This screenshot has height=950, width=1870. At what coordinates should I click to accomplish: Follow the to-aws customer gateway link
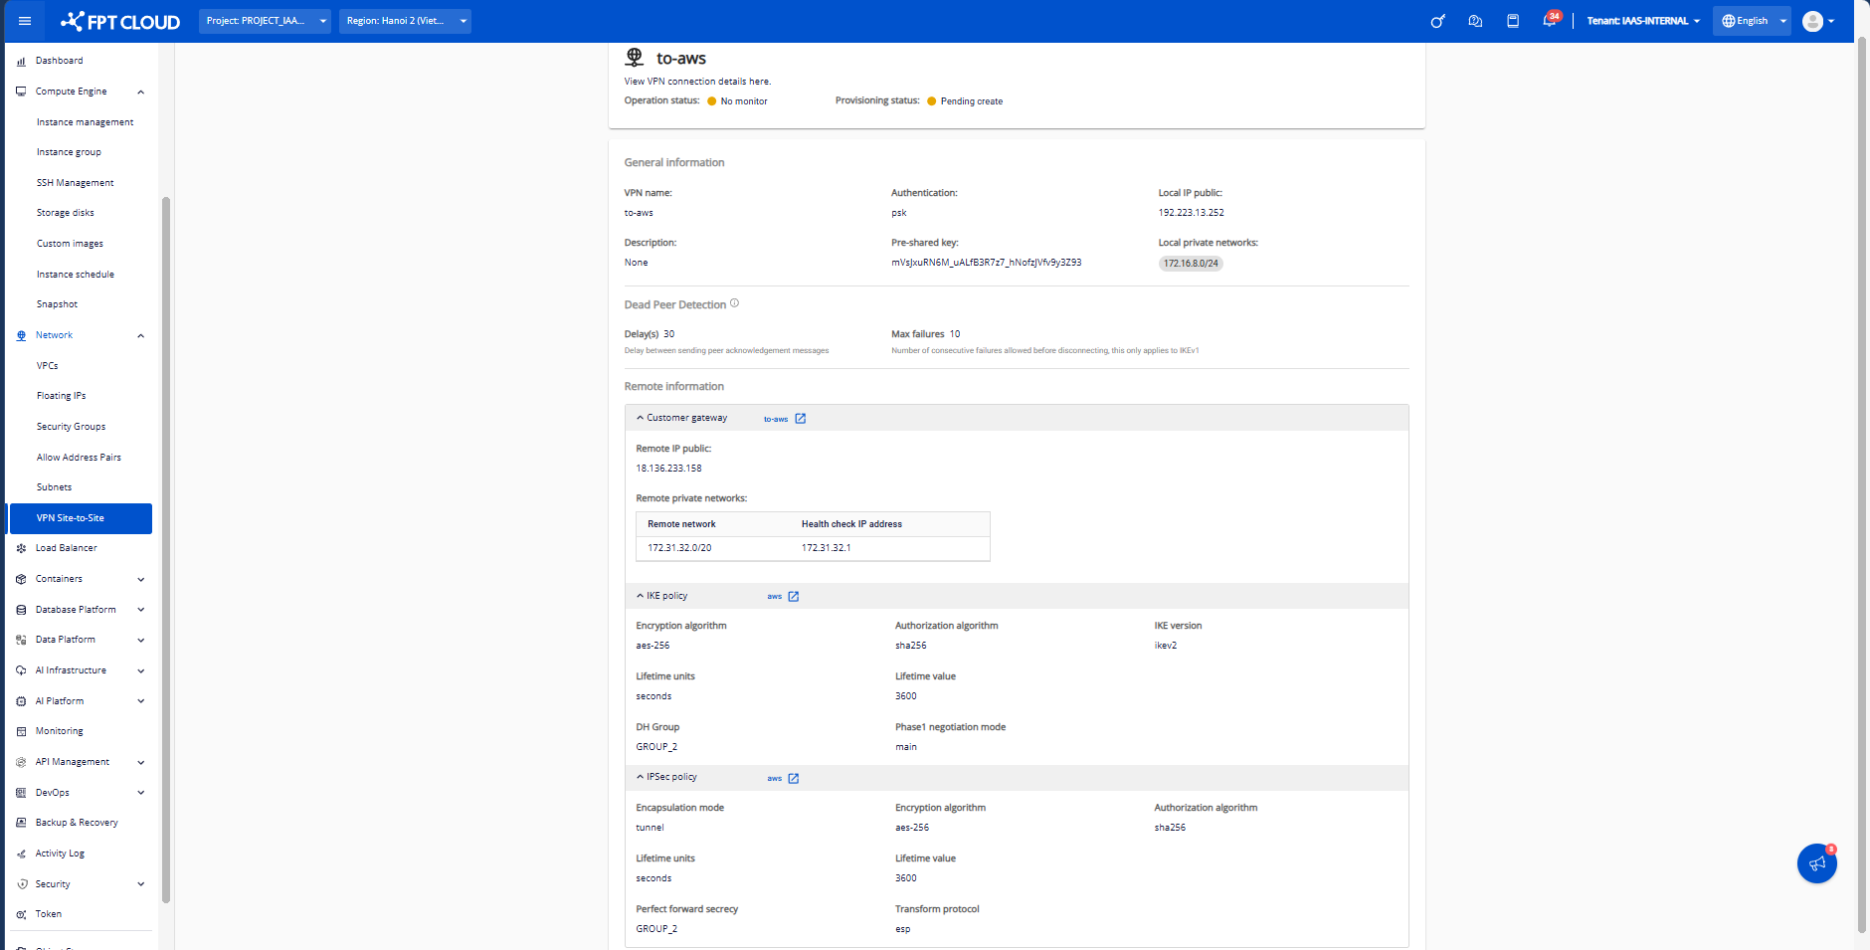[776, 419]
